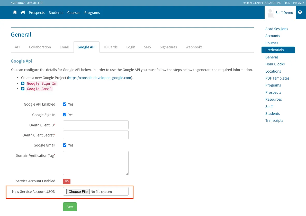This screenshot has width=306, height=216.
Task: Select the Email tab
Action: (64, 47)
